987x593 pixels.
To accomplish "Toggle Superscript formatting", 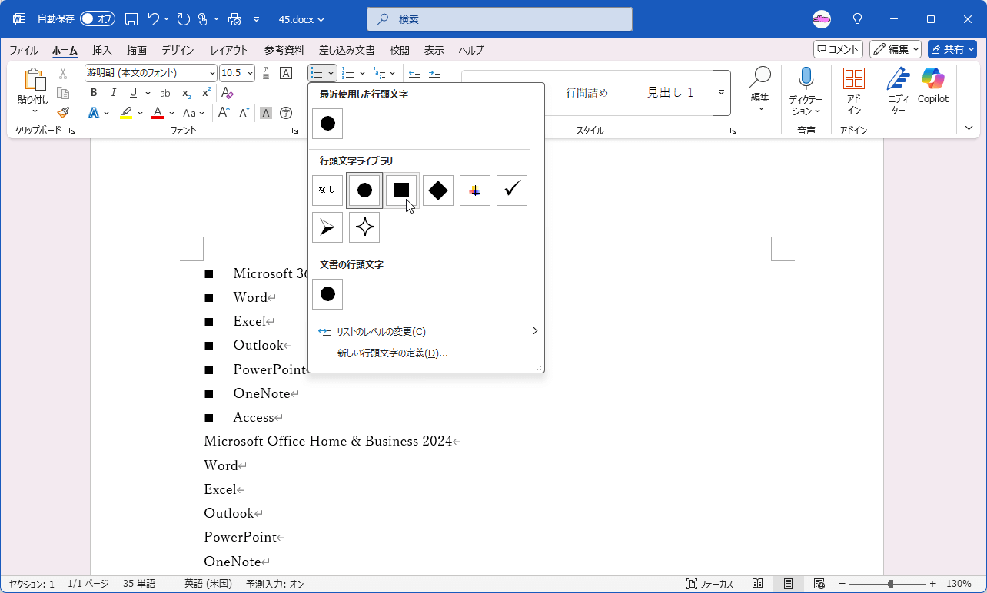I will pos(206,93).
